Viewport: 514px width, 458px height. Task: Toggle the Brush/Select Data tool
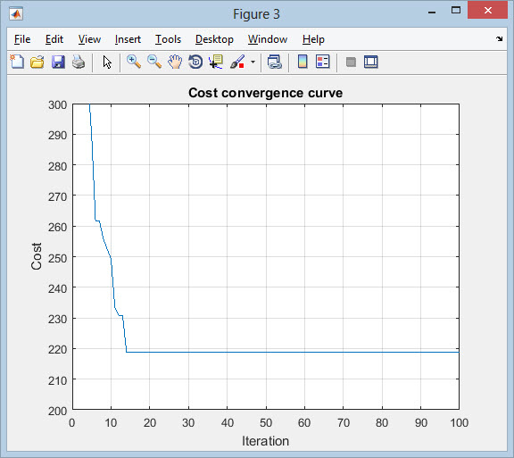[x=237, y=62]
